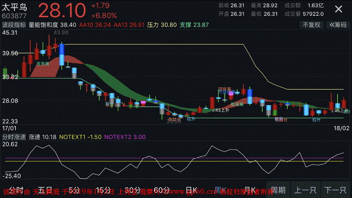Close the stock chart view
Screen dimensions: 352x198
[338, 9]
